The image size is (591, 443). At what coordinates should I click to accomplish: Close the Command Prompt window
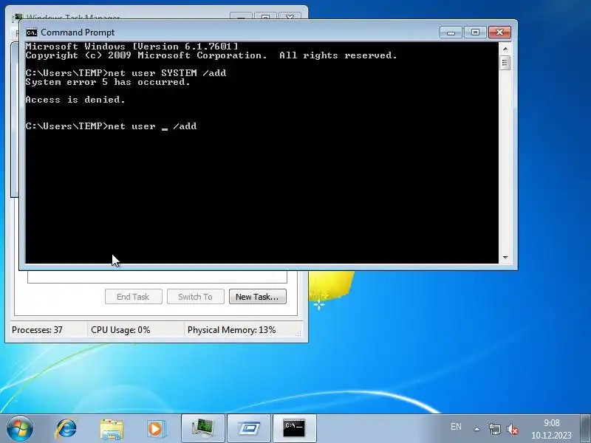click(499, 32)
